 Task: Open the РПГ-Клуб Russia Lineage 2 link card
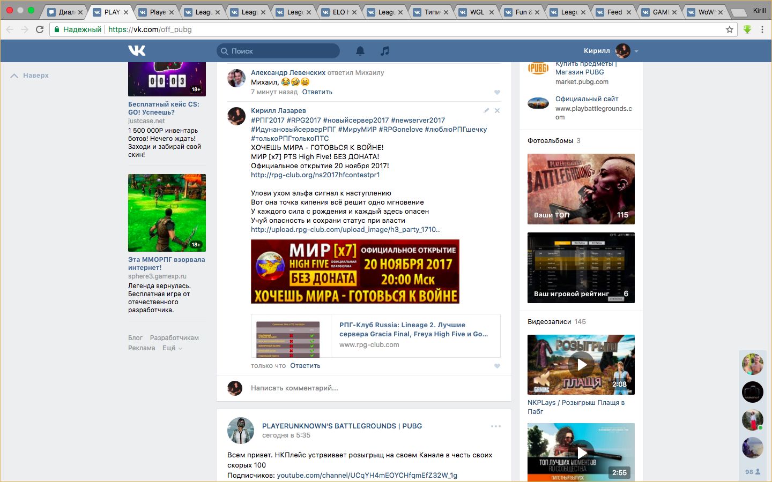376,336
